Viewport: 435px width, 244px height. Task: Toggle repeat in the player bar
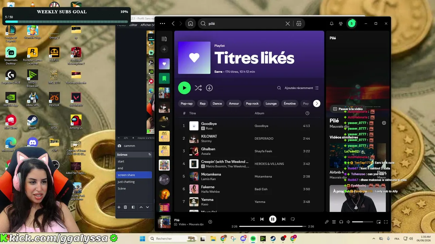[293, 219]
